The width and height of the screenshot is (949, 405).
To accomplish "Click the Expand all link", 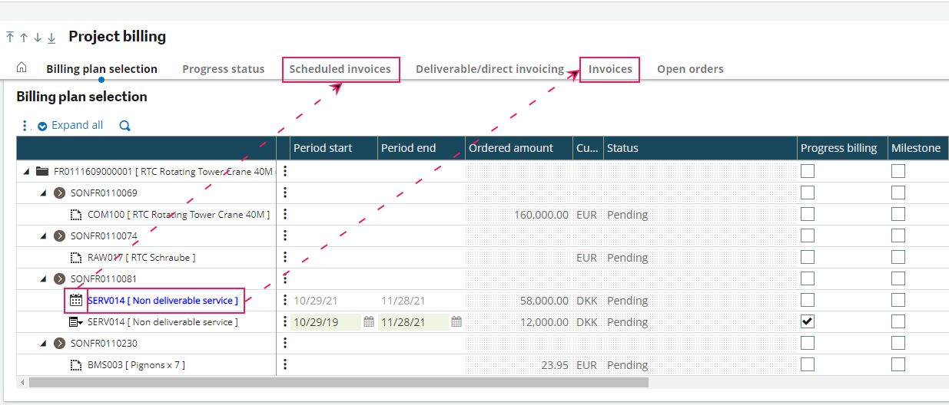I will click(x=77, y=125).
